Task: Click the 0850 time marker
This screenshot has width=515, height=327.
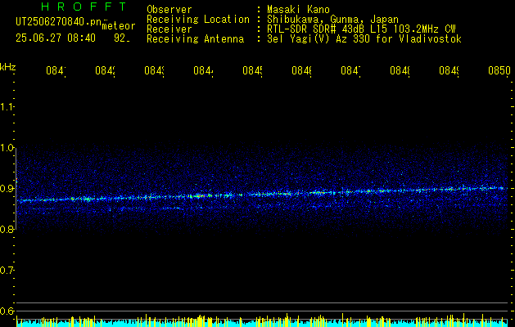Action: coord(499,70)
